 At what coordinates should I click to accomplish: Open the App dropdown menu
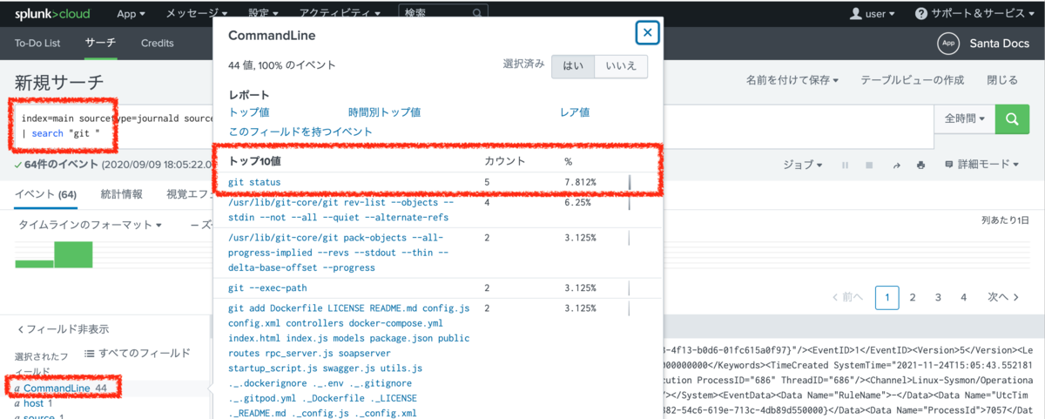131,14
